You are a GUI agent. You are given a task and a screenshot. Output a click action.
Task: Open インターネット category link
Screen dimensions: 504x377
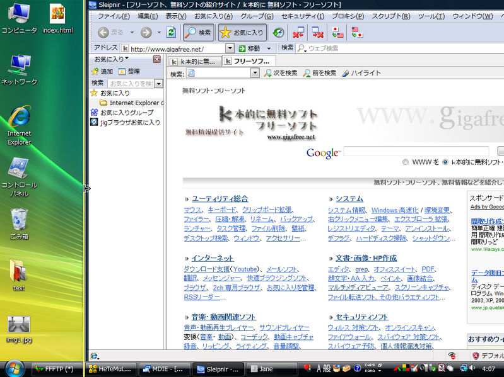(x=213, y=258)
